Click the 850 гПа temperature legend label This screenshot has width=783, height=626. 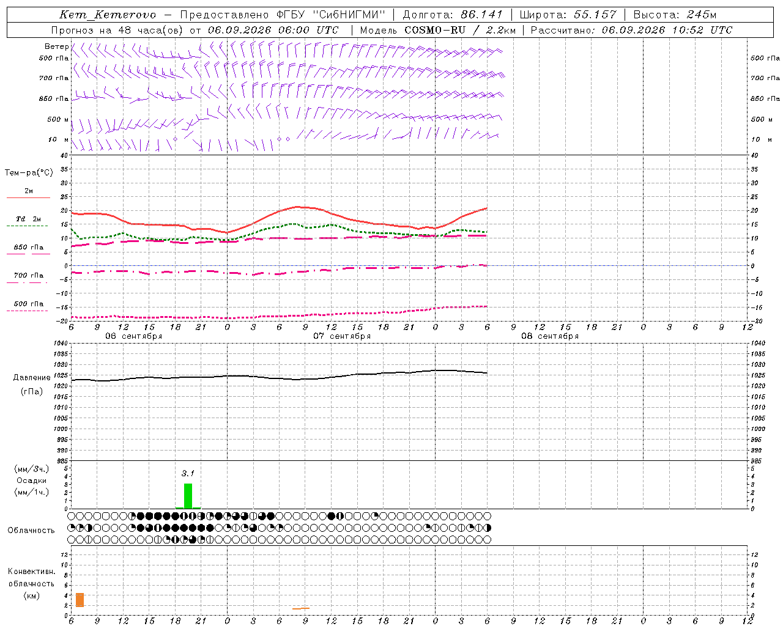(29, 247)
